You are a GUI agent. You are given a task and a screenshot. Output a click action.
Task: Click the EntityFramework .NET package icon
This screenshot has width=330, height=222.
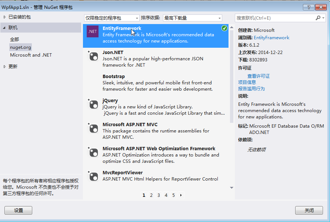[x=93, y=32]
